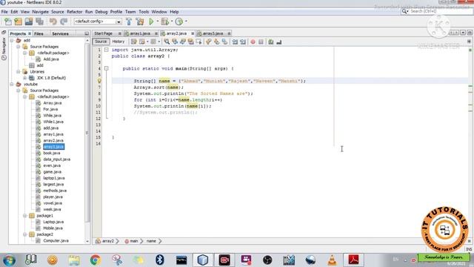Close the array2.java editor tab

coord(193,33)
